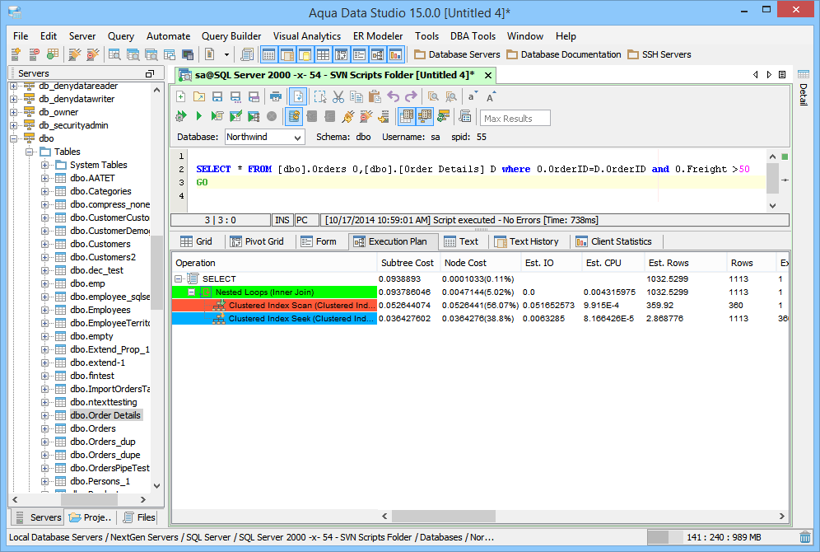Click the uppercase conversion 'A' icon
This screenshot has height=552, width=820.
click(491, 97)
